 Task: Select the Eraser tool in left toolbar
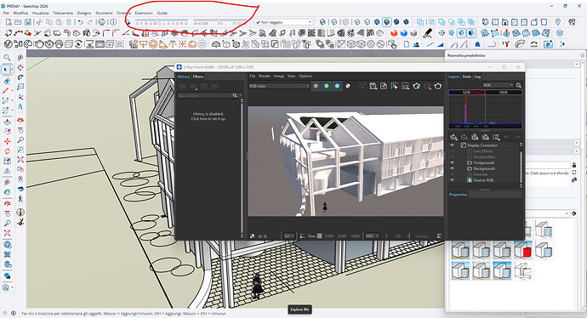(x=6, y=81)
